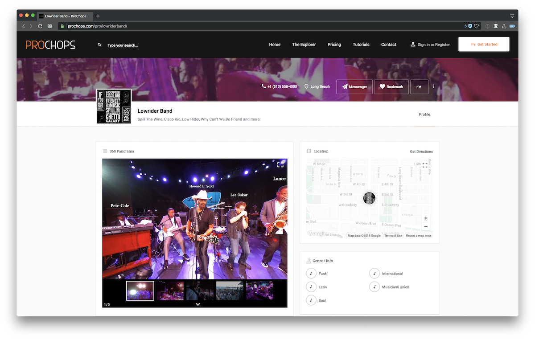Click the 'Lee Oskar' label
Image resolution: width=535 pixels, height=340 pixels.
pyautogui.click(x=239, y=195)
